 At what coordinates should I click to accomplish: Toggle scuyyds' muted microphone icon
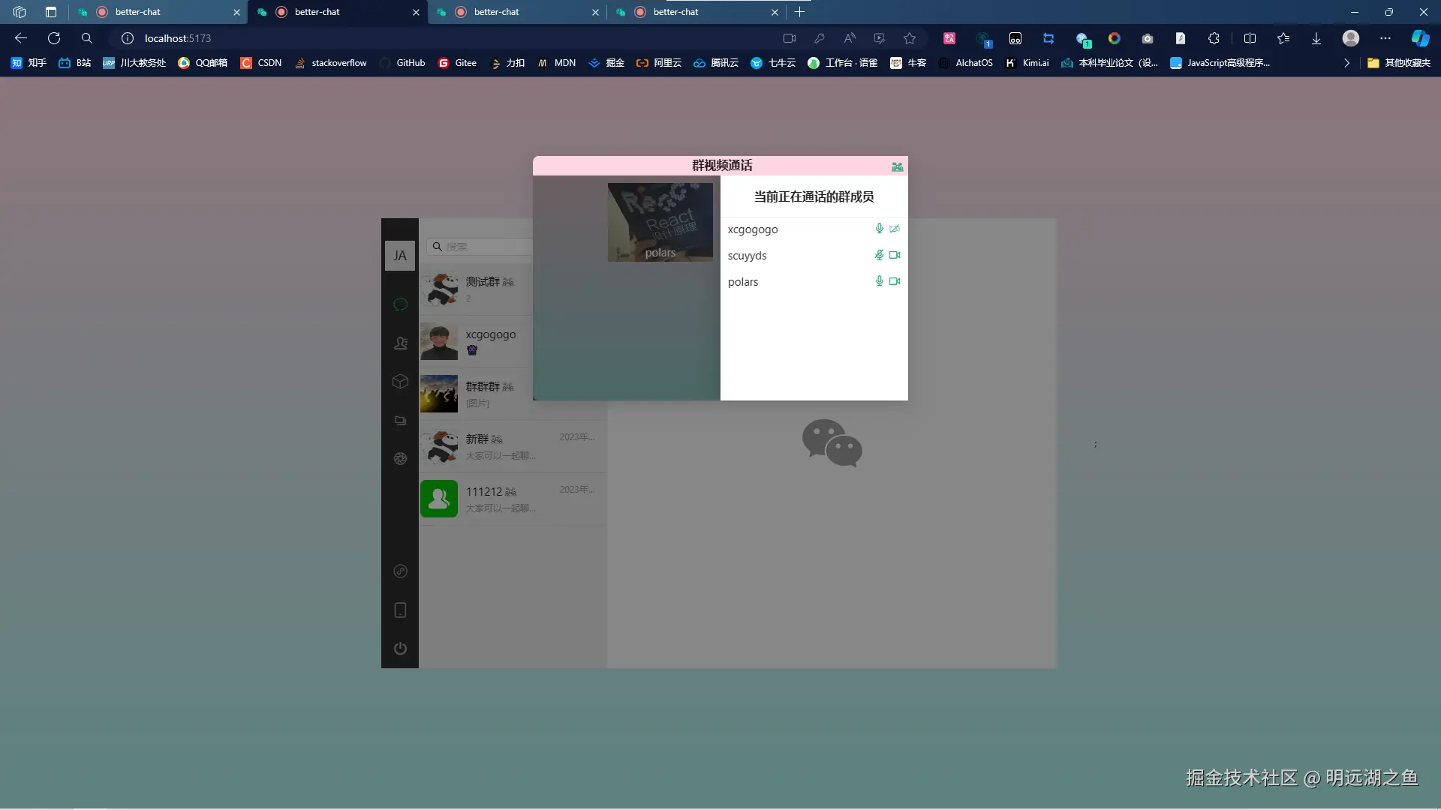tap(879, 255)
